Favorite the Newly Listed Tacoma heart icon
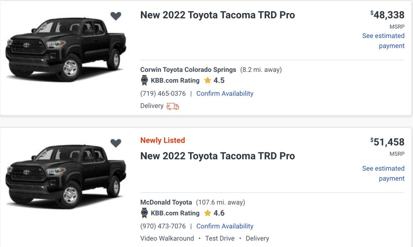 (116, 143)
